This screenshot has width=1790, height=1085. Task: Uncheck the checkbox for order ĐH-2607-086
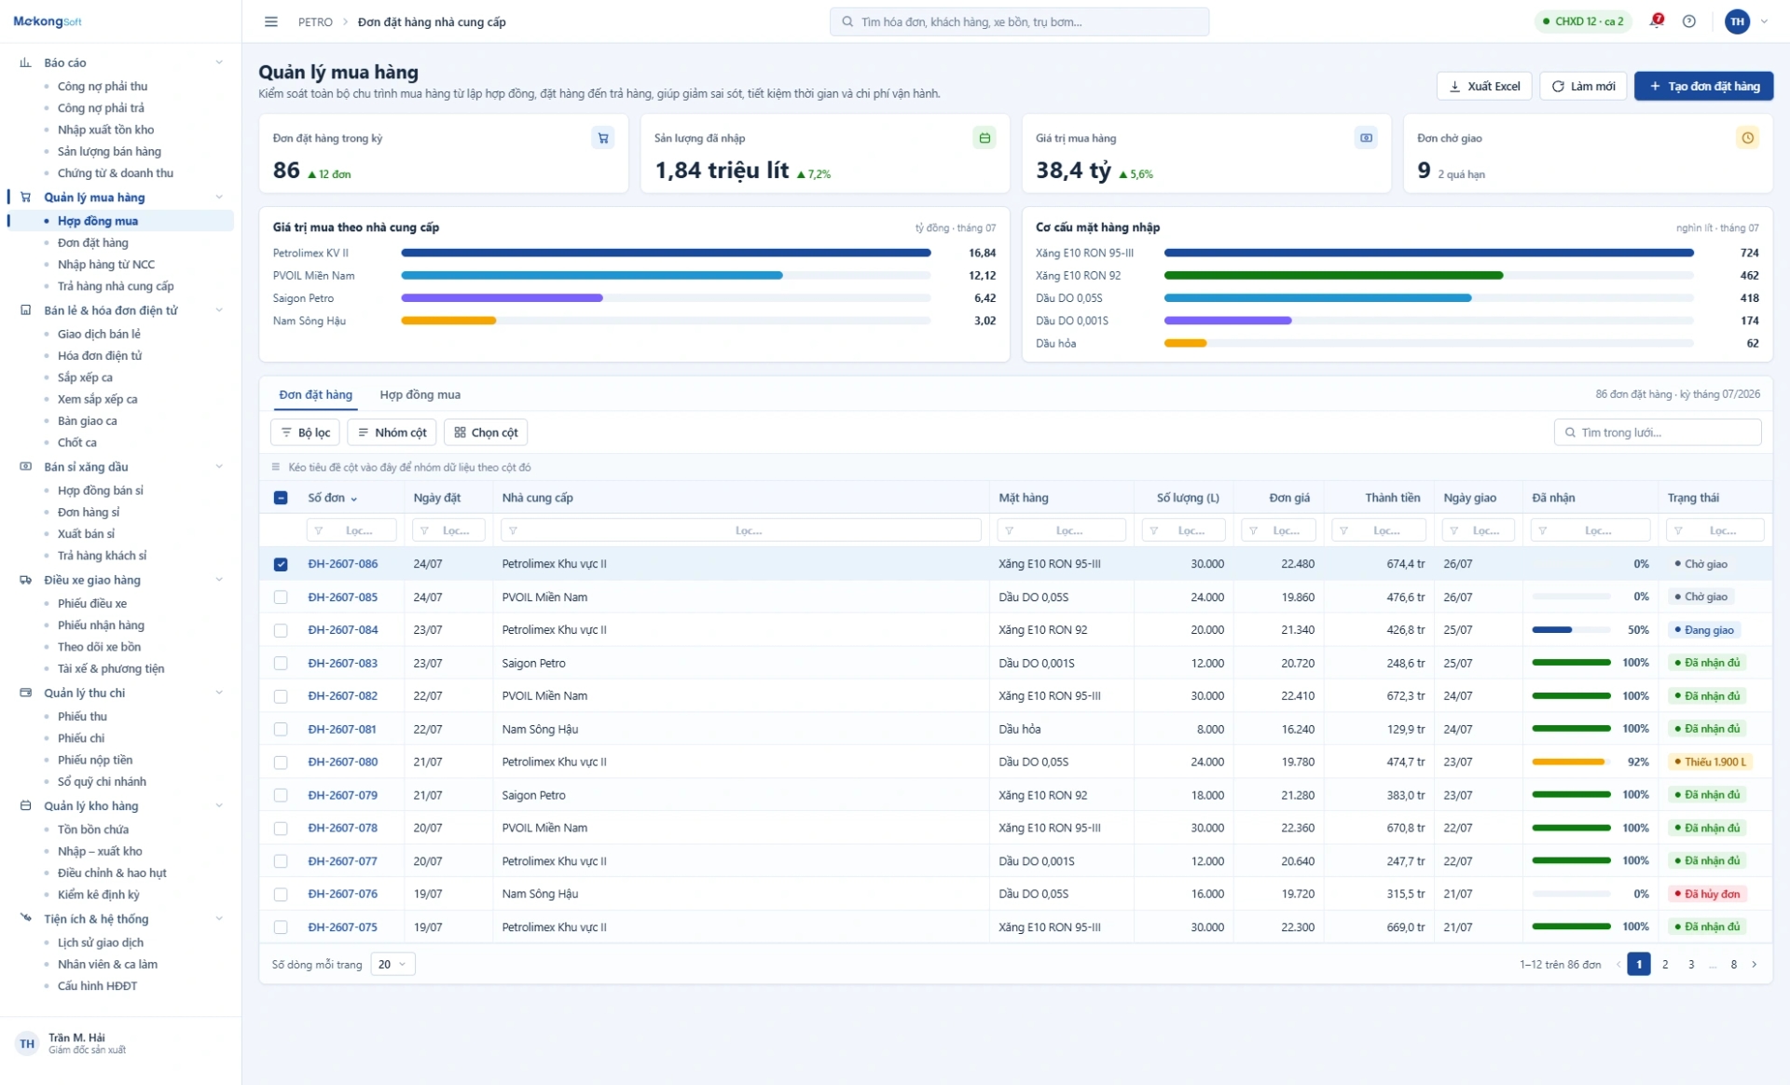281,564
